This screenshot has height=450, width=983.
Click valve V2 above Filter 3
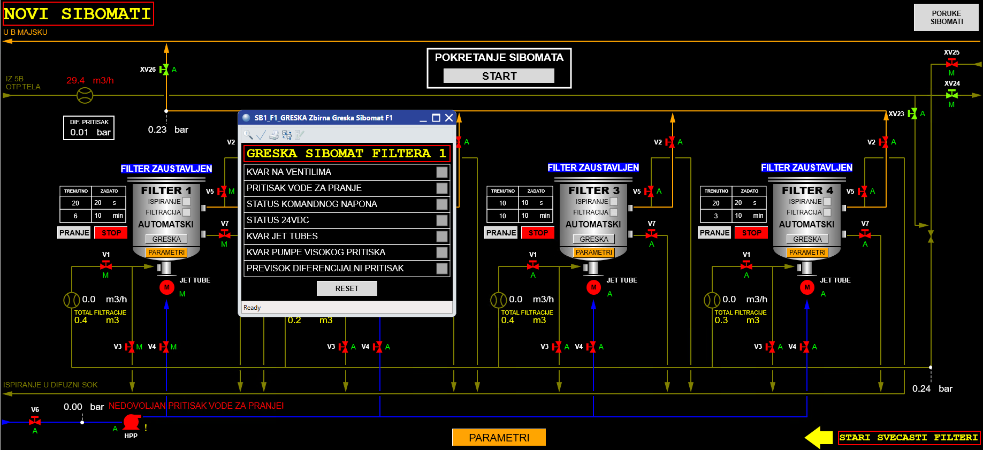tap(670, 142)
